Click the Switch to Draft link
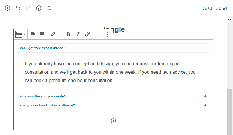Viewport: 233px width, 135px height. [215, 8]
